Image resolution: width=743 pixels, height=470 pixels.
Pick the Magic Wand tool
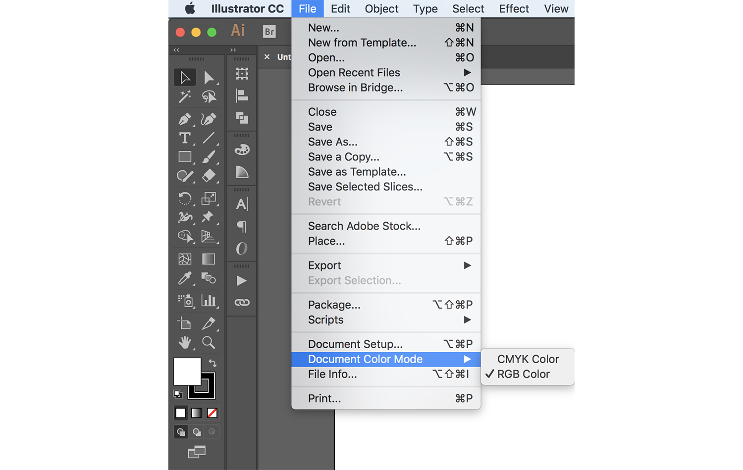tap(185, 96)
